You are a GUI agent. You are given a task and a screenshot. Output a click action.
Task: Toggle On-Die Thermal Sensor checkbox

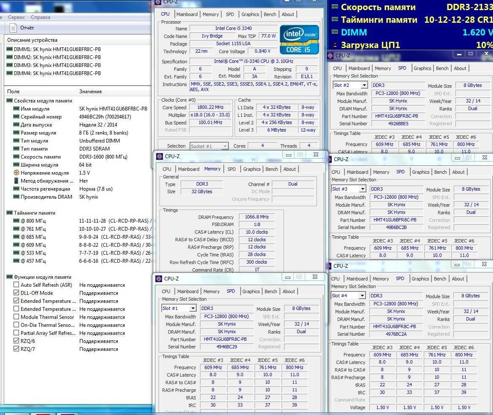pos(16,325)
